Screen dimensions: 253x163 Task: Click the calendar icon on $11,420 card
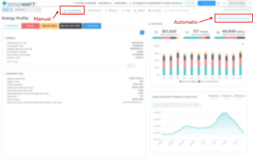156,33
